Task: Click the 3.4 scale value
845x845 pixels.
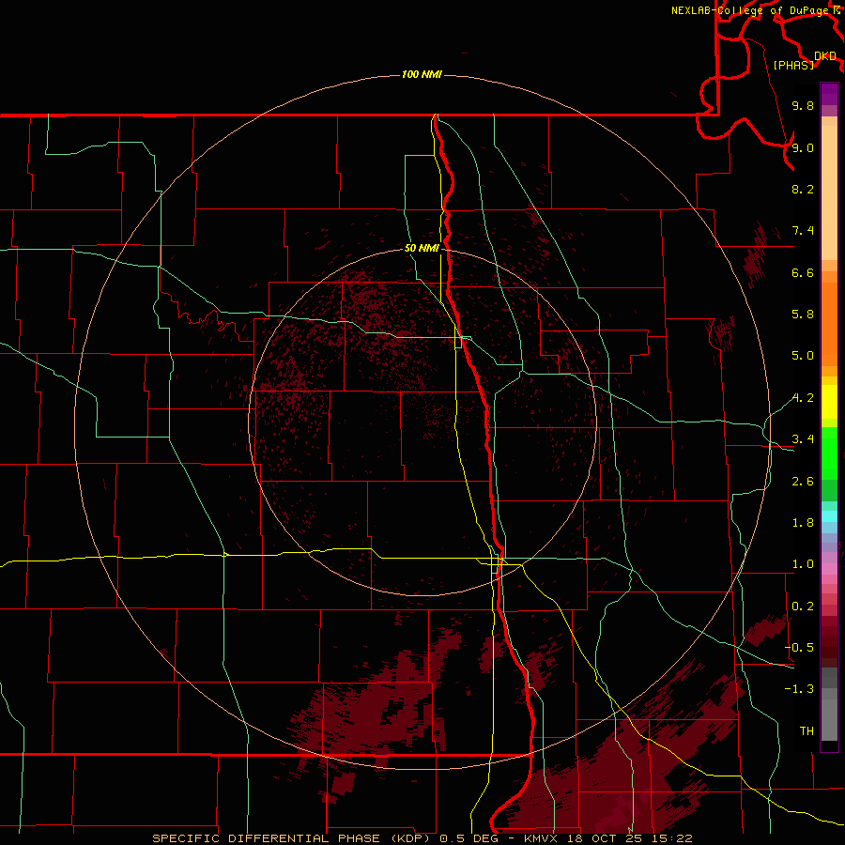Action: pos(803,439)
